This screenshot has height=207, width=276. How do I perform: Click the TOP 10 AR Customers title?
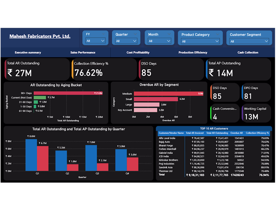click(x=214, y=128)
